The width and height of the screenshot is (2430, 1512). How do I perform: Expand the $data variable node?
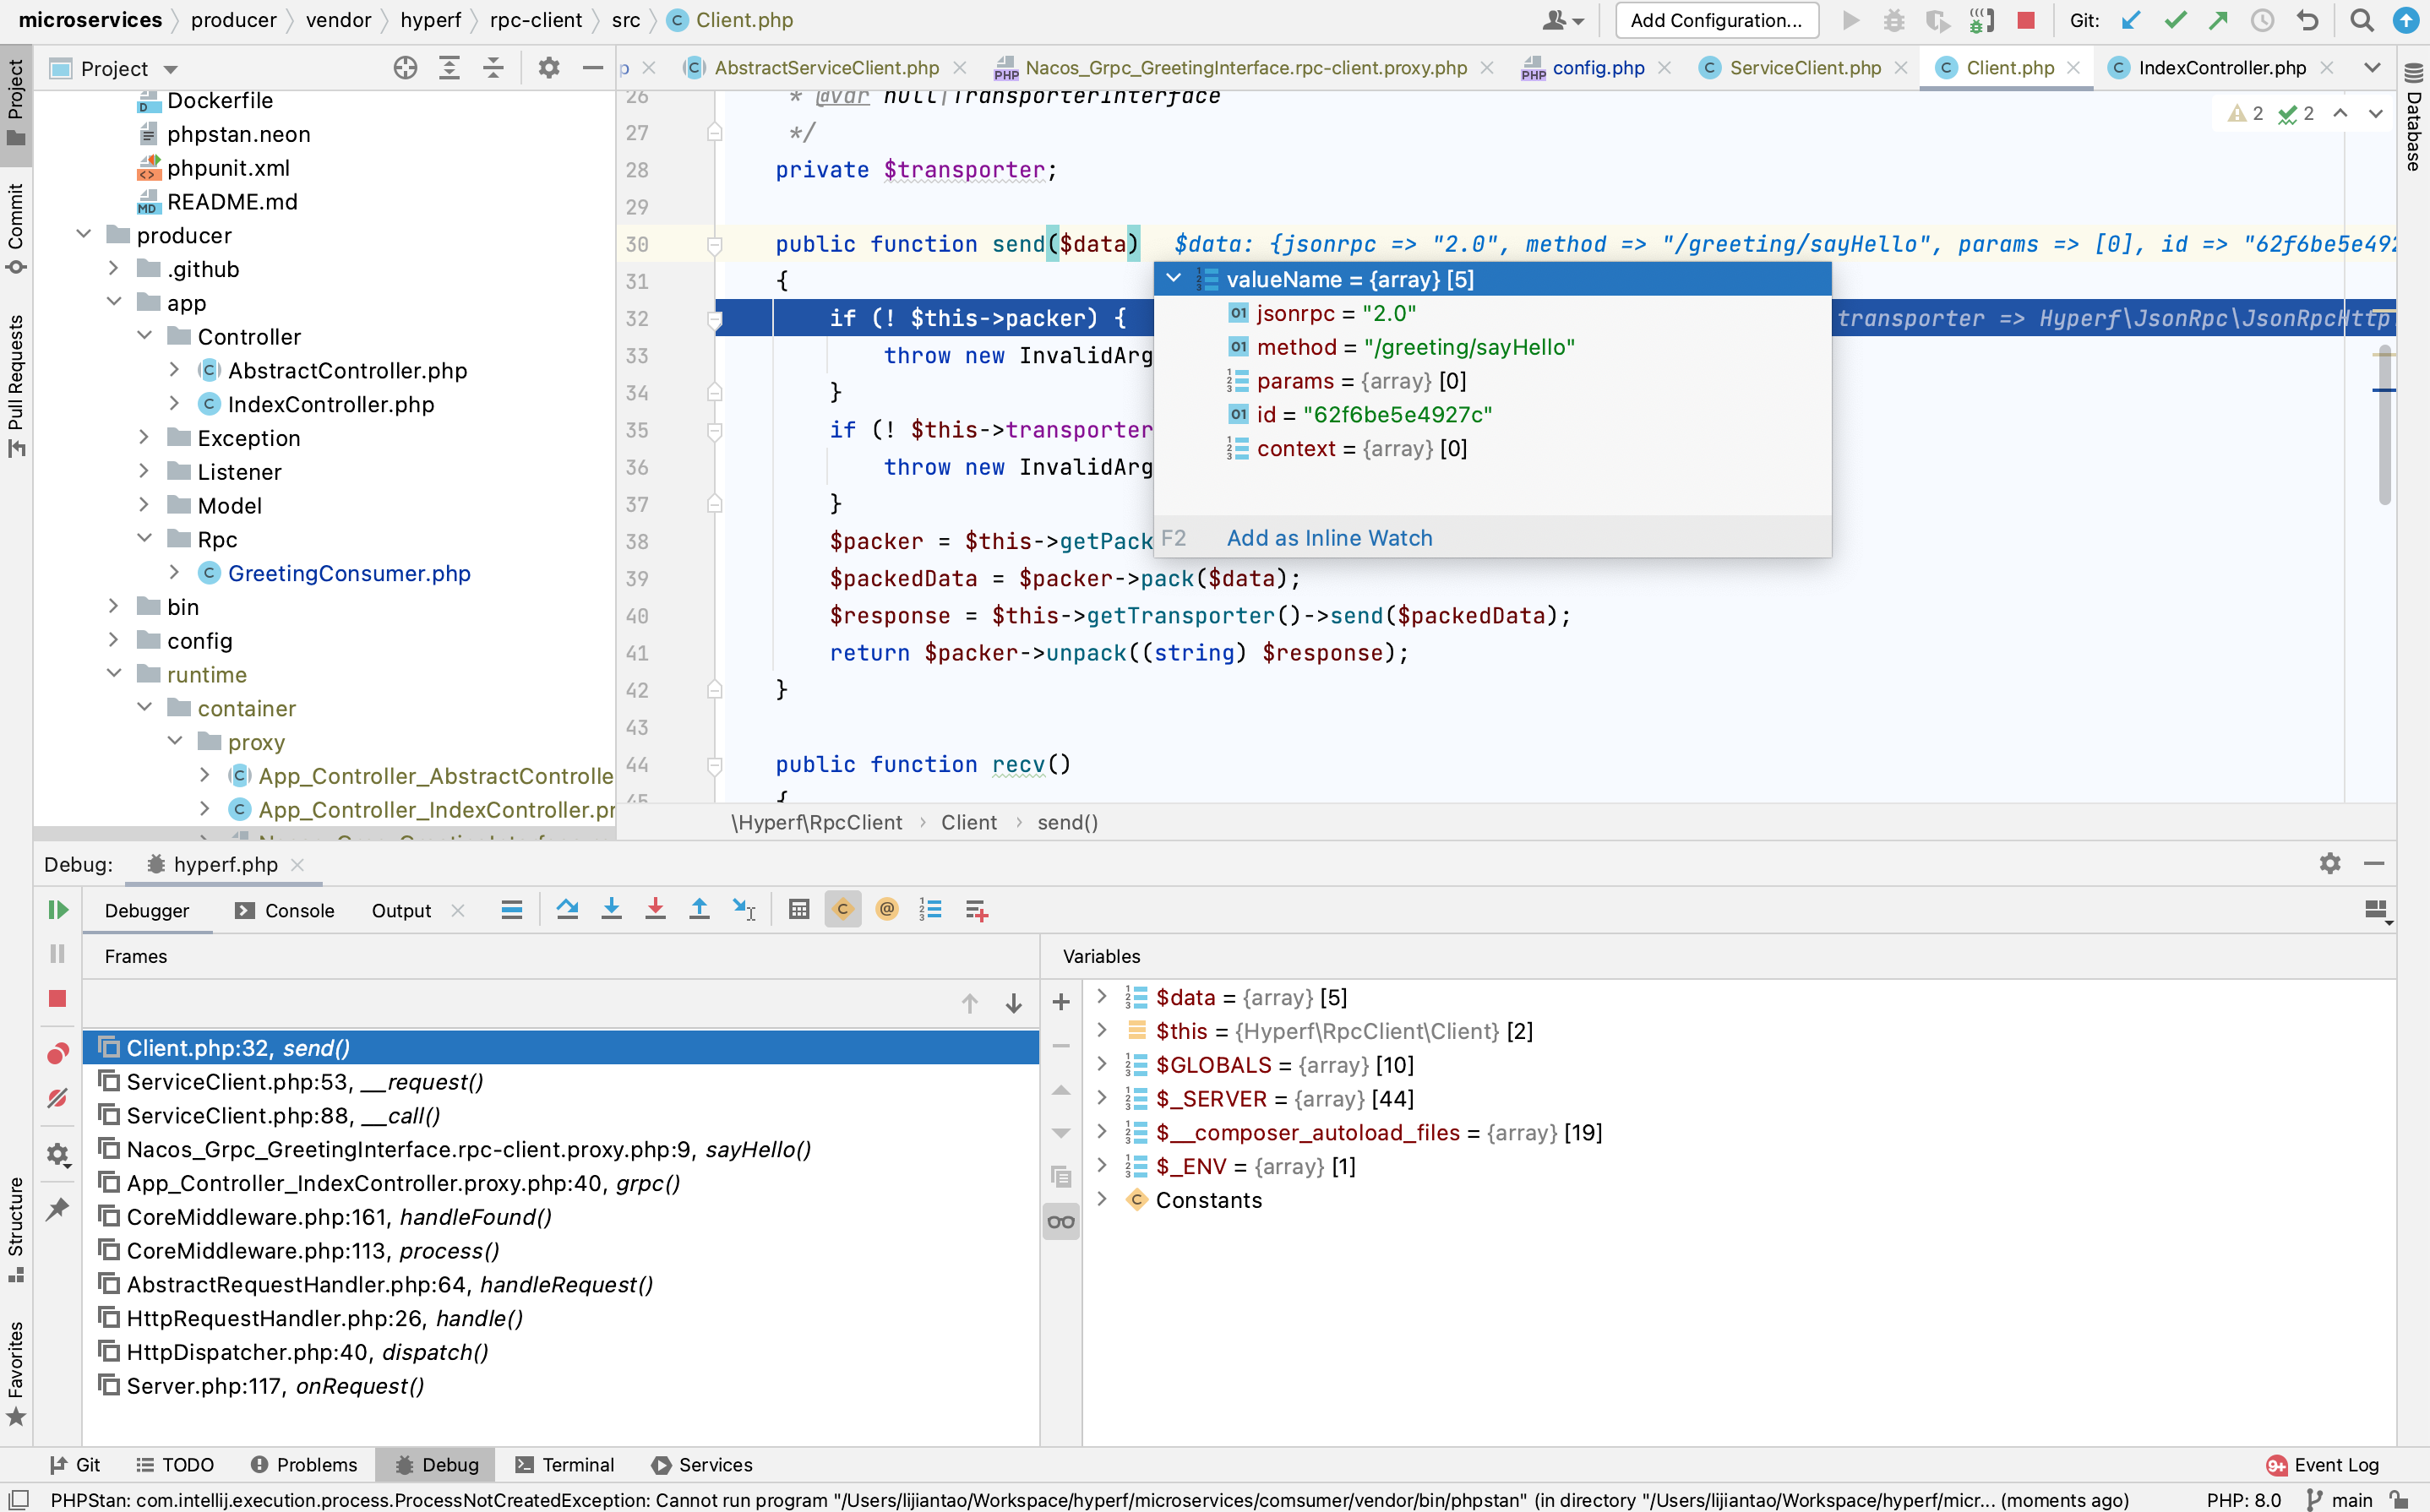tap(1102, 996)
